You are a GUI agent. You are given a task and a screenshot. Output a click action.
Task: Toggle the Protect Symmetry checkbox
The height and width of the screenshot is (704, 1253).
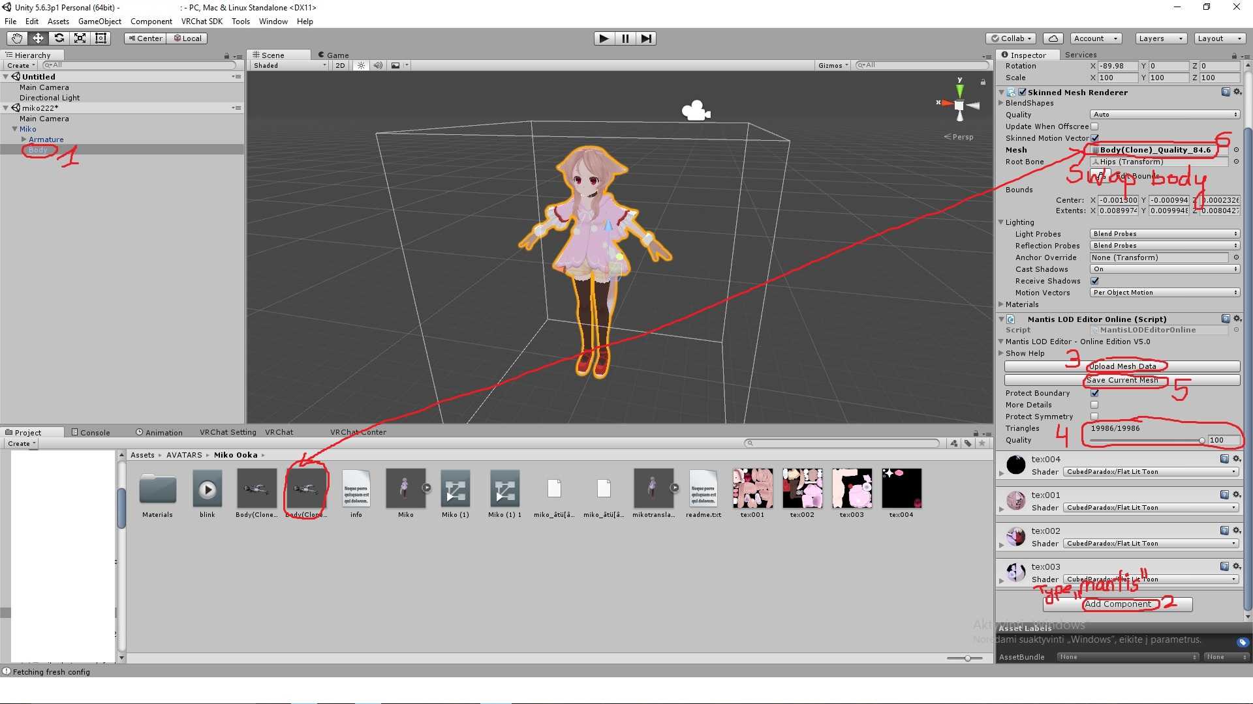pos(1094,417)
